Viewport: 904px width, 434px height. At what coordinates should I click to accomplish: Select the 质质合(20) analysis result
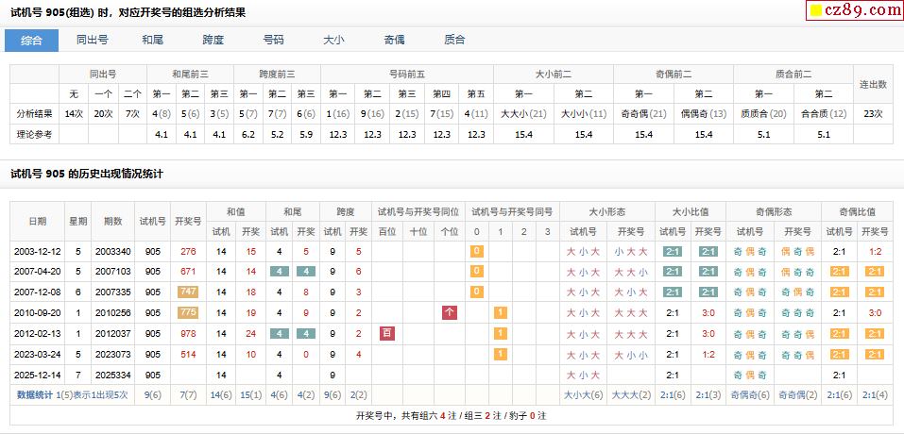pyautogui.click(x=763, y=113)
